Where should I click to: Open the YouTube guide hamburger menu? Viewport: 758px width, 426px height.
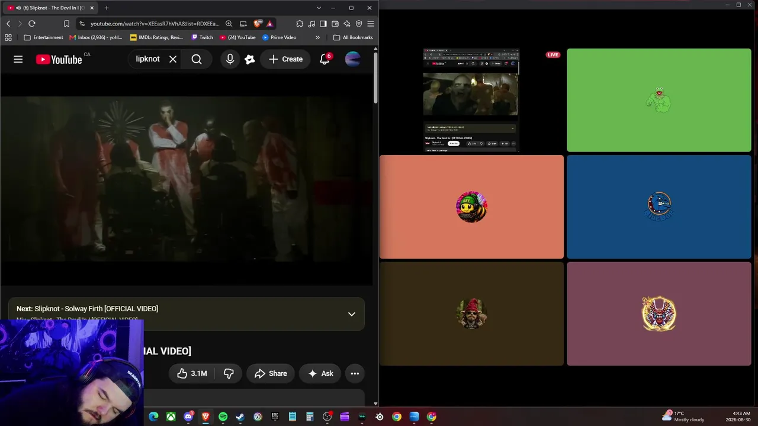pyautogui.click(x=18, y=59)
